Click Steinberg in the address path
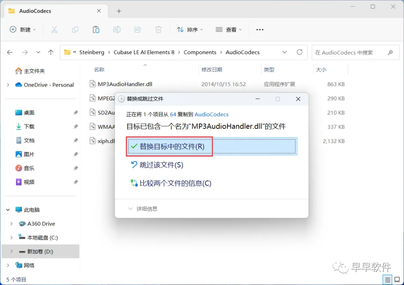Viewport: 404px width, 285px height. tap(92, 52)
